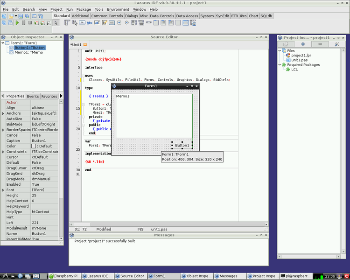
Task: Click the clDefault Color property swatch
Action: point(34,146)
